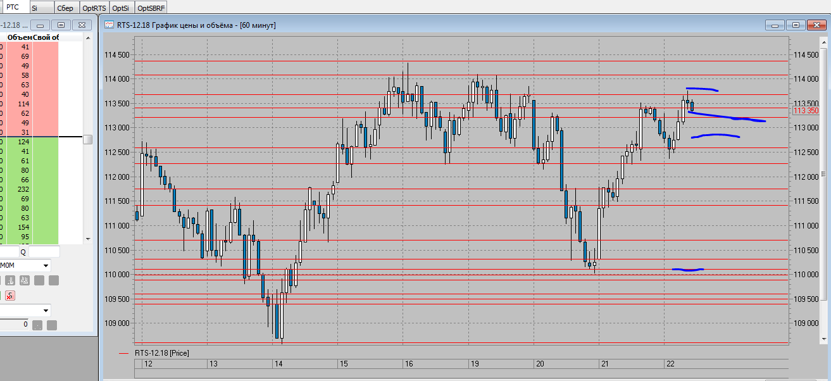Click the two-dot button beside the zero field
The width and height of the screenshot is (831, 381).
pos(37,325)
